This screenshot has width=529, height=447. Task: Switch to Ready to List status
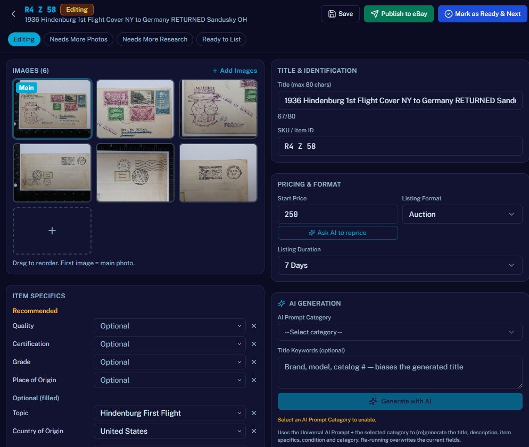221,39
